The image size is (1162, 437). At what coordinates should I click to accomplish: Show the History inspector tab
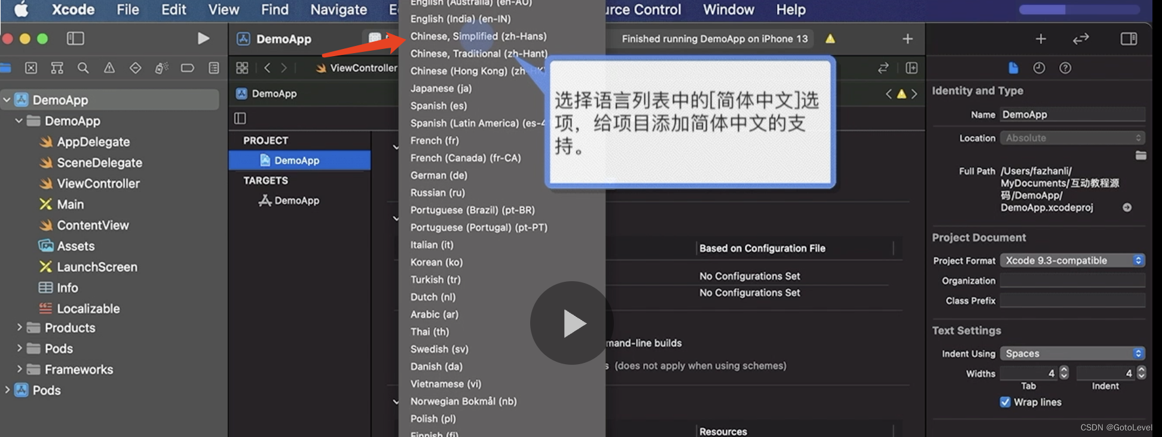click(1039, 68)
